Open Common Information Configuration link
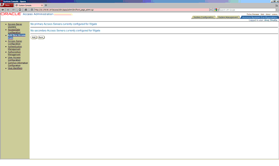This screenshot has height=166, width=279. (18, 64)
